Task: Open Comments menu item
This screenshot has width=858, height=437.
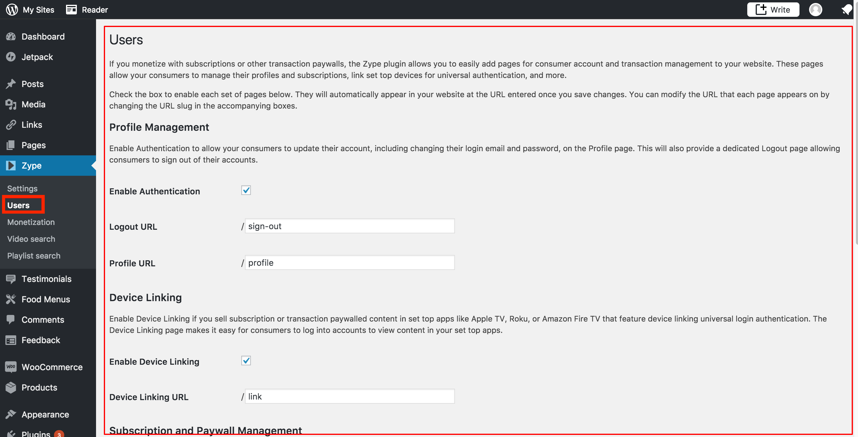Action: [48, 319]
